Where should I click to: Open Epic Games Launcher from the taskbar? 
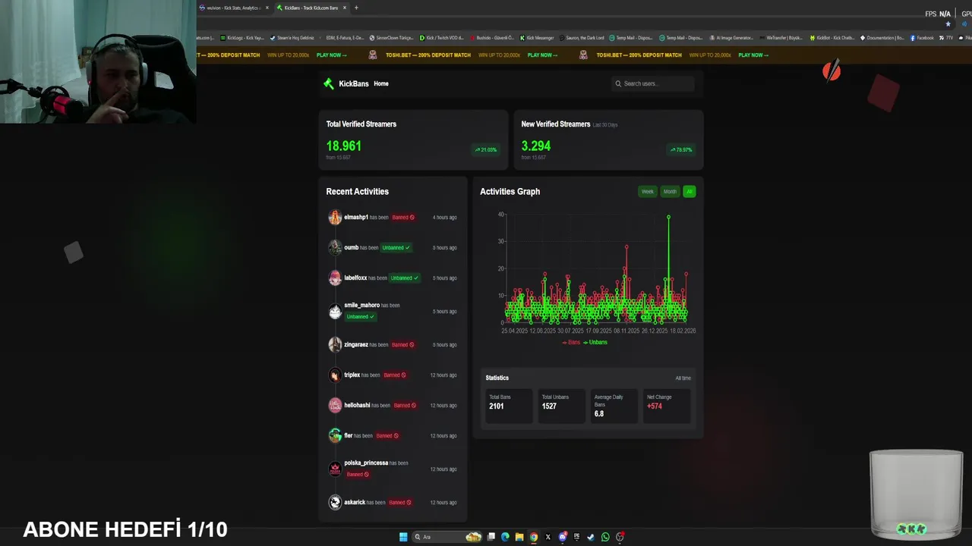577,537
